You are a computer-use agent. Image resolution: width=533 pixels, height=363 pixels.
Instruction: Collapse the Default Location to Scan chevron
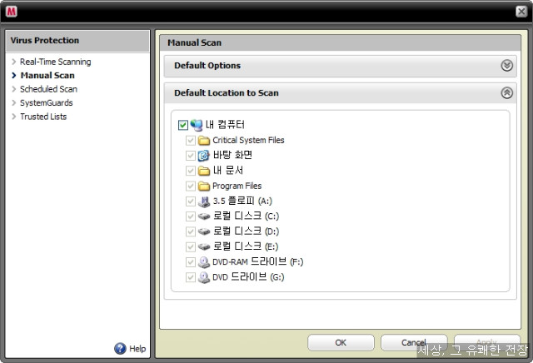click(507, 92)
